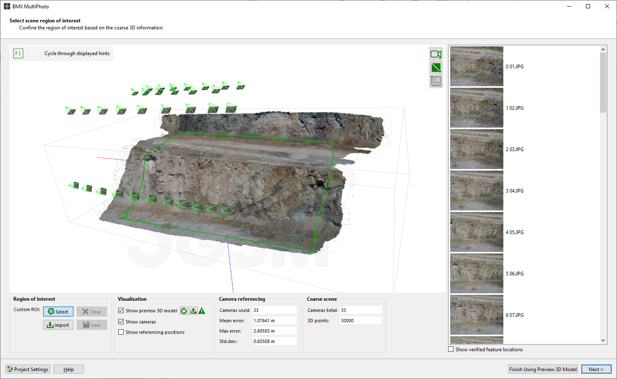Select thumbnail of 1 02.JPG
The width and height of the screenshot is (617, 379).
476,108
